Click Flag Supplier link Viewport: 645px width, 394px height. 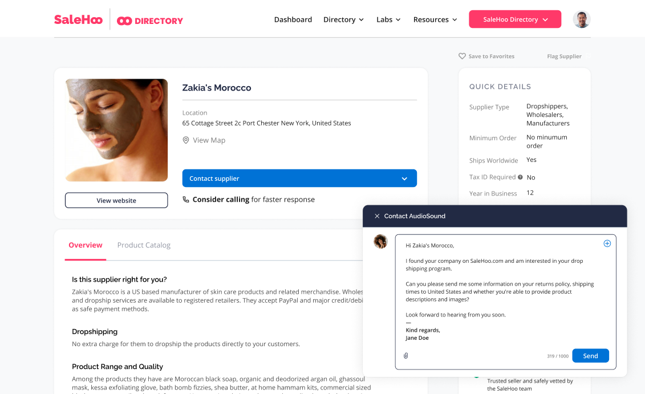564,56
